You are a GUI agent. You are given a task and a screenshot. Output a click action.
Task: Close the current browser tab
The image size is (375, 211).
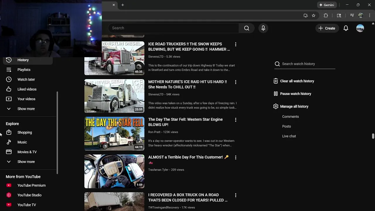[114, 5]
